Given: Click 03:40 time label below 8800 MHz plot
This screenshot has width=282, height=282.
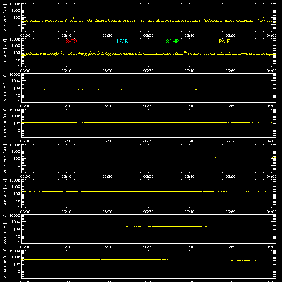Looking at the screenshot, I should point(189,247).
